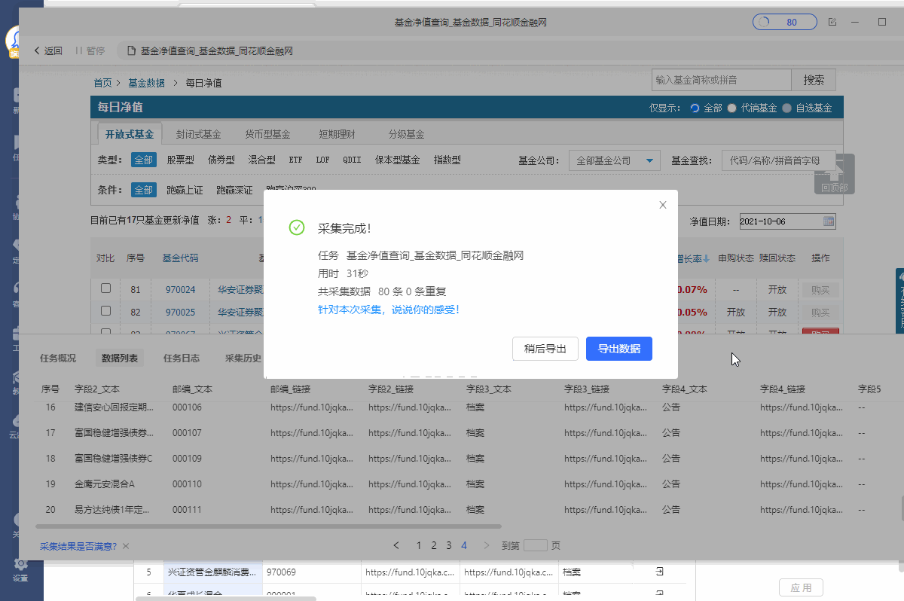This screenshot has height=601, width=904.
Task: Switch to the 开放式基金 tab
Action: click(130, 134)
